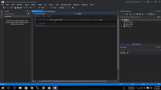This screenshot has height=90, width=161.
Task: Toggle the pin on Form1.vb tab
Action: [40, 11]
